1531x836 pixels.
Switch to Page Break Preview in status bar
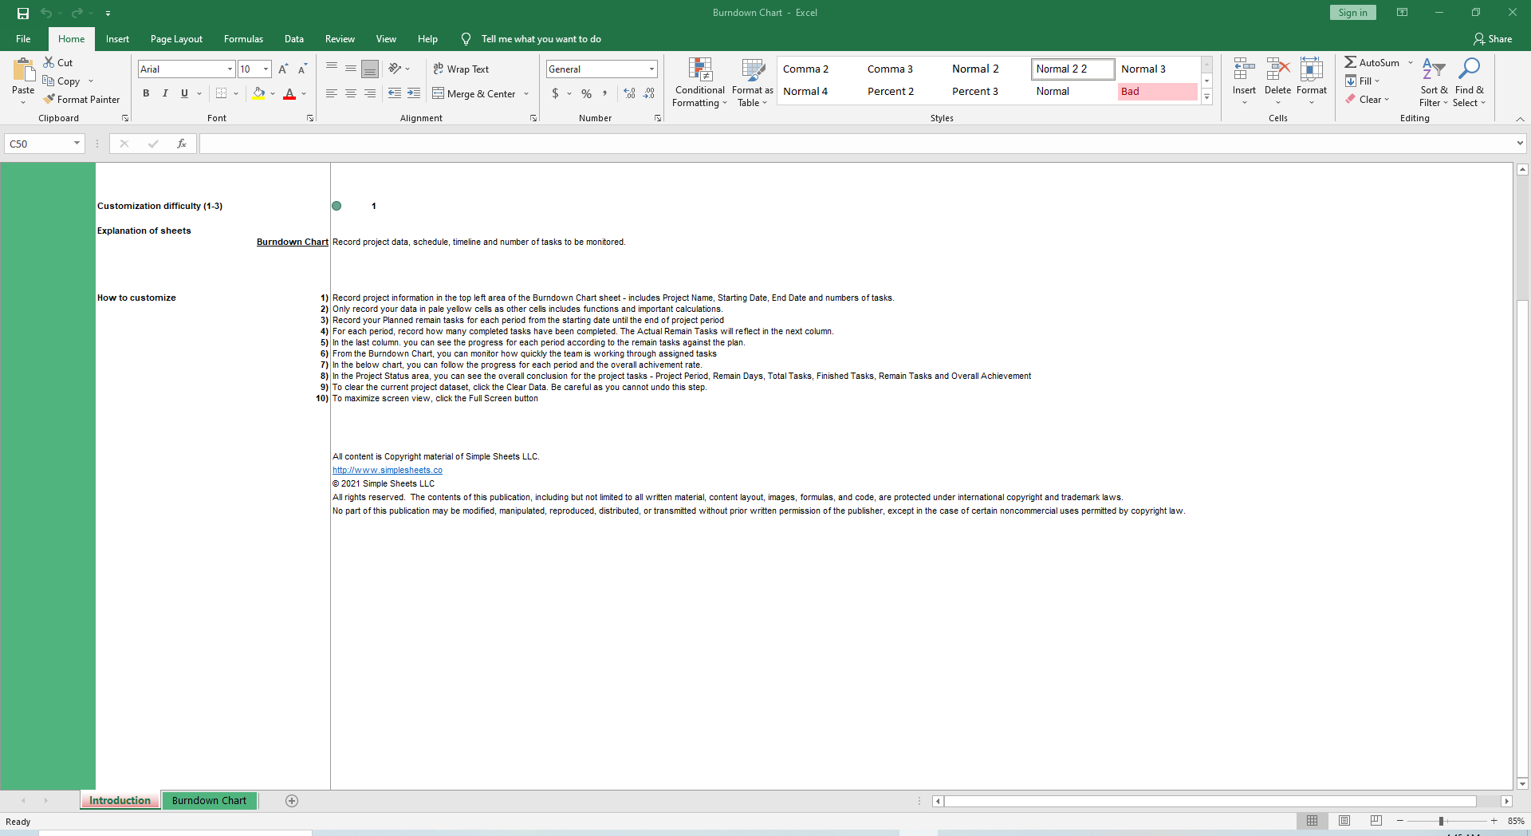(1376, 821)
